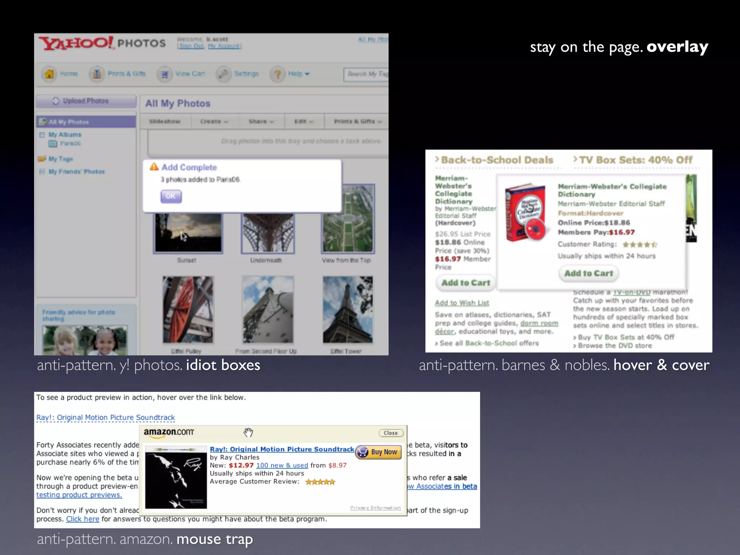740x555 pixels.
Task: Click the Back-to-School Deals heading
Action: click(x=497, y=160)
